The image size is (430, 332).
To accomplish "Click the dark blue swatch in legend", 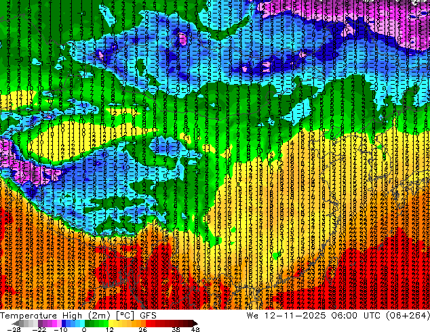I will [x=64, y=323].
